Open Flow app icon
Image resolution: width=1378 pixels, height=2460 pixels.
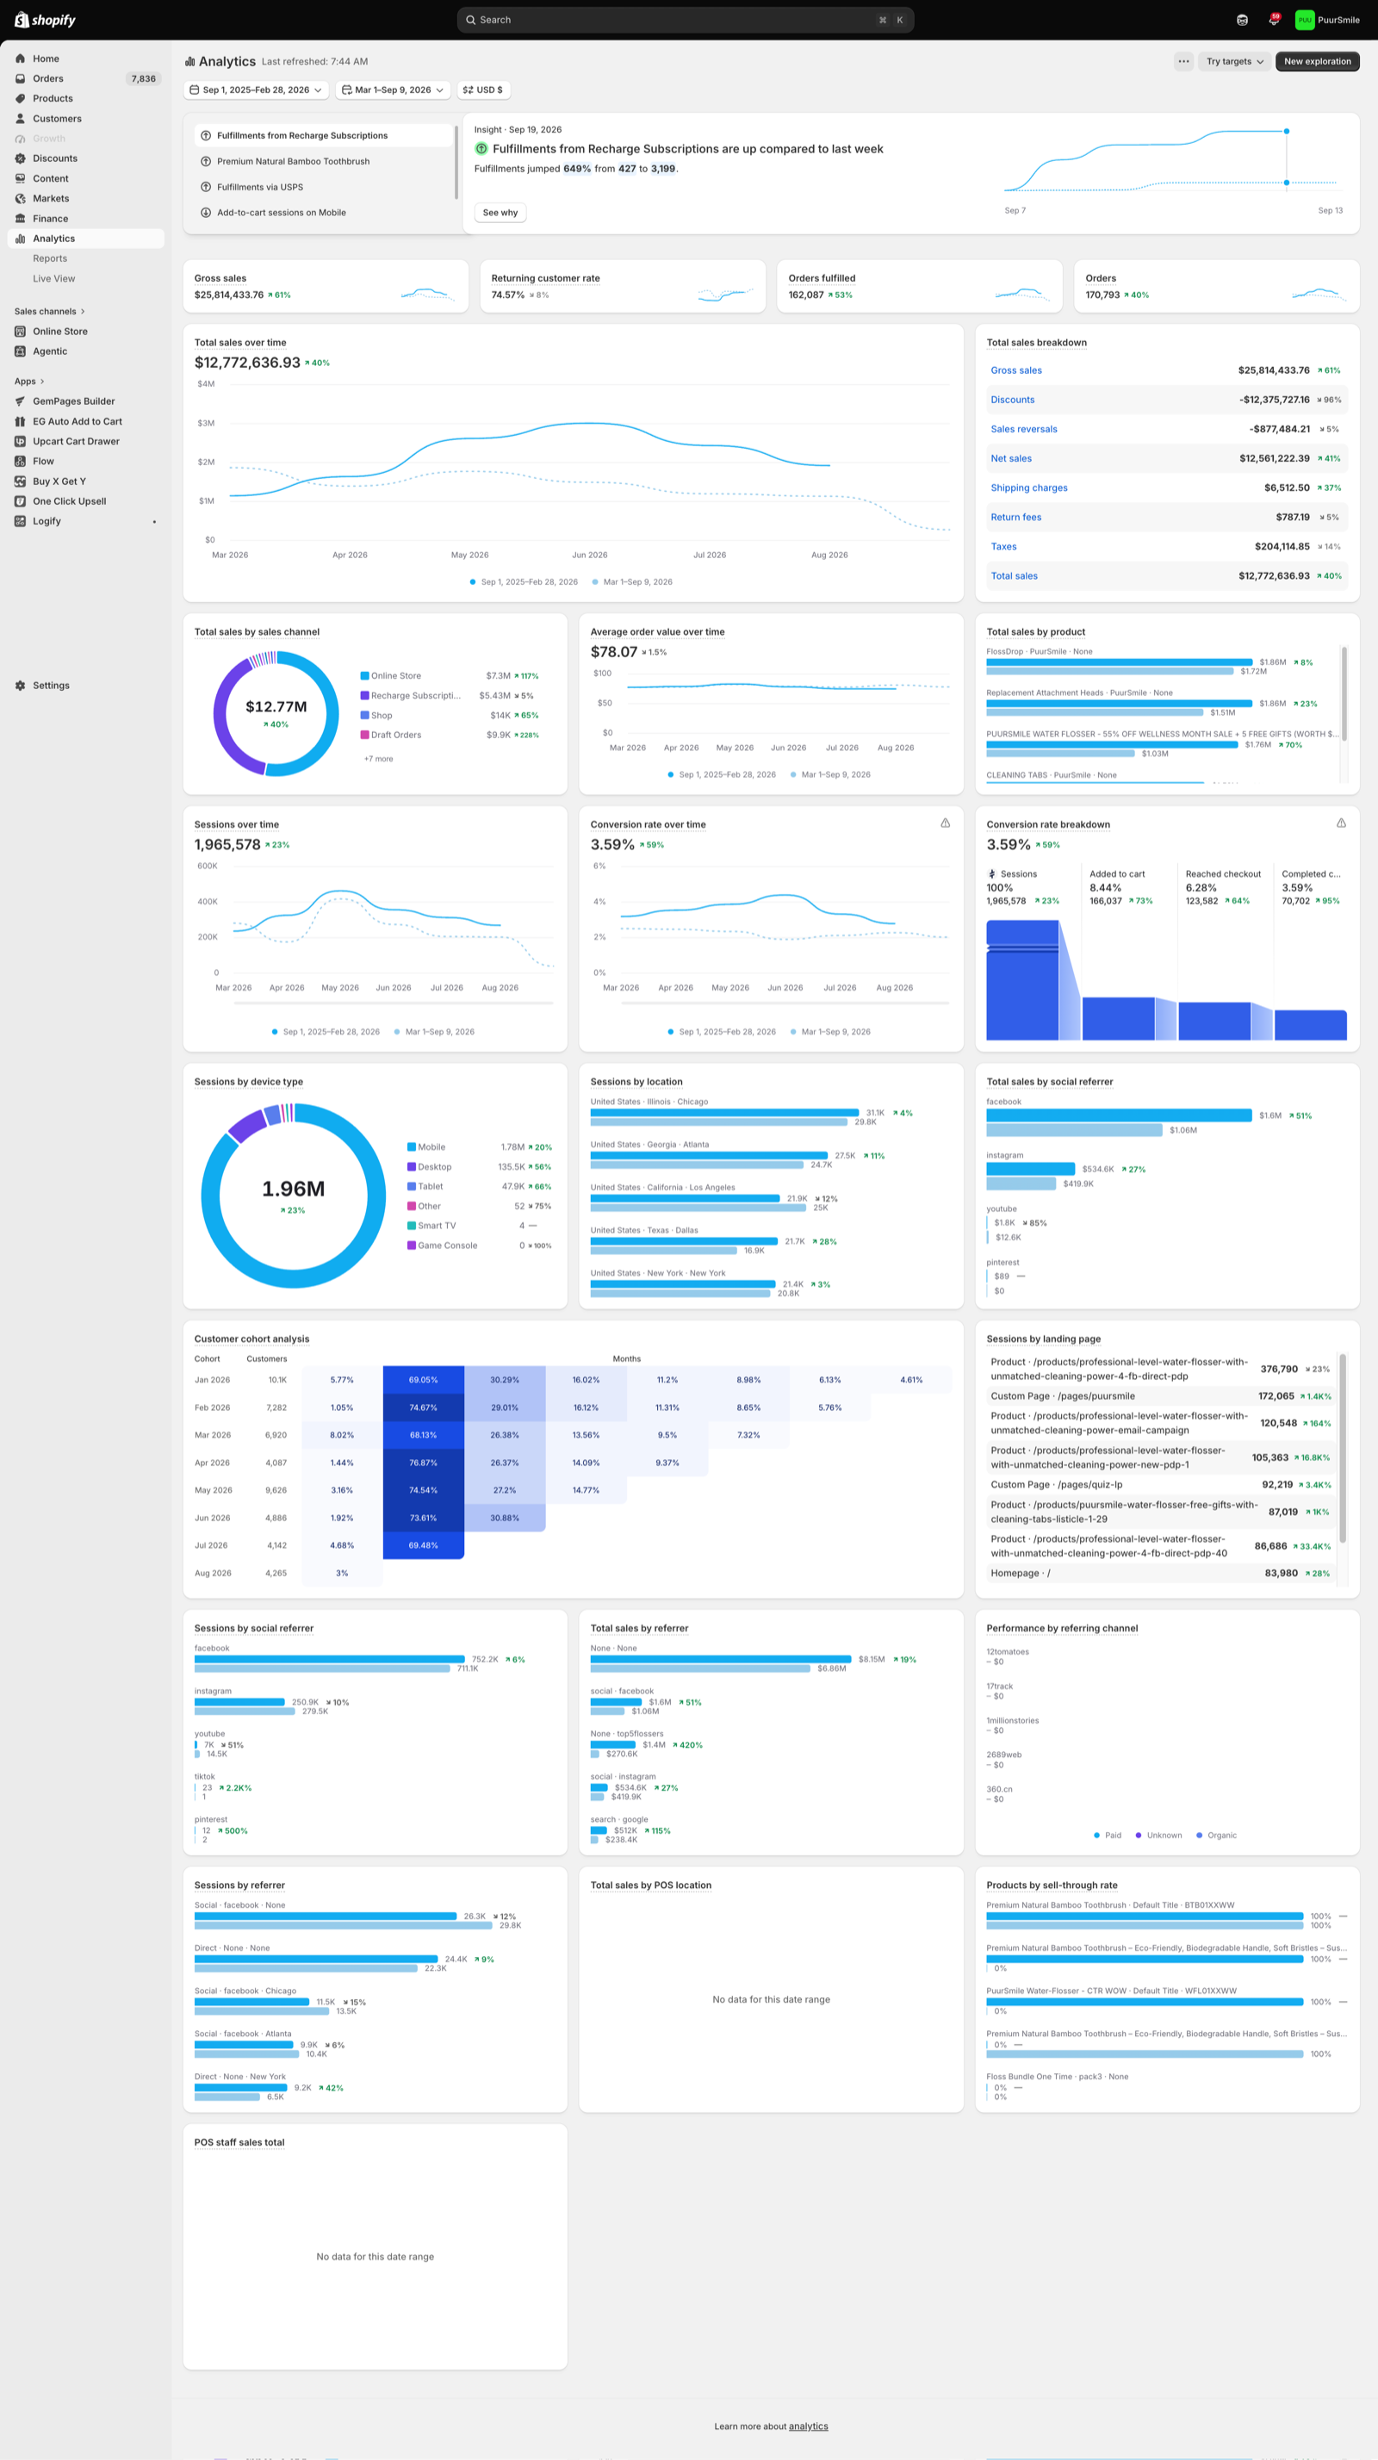[x=20, y=462]
